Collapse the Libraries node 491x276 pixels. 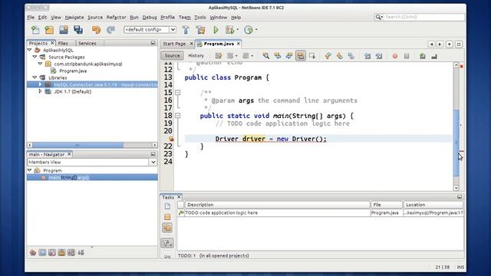pyautogui.click(x=35, y=77)
